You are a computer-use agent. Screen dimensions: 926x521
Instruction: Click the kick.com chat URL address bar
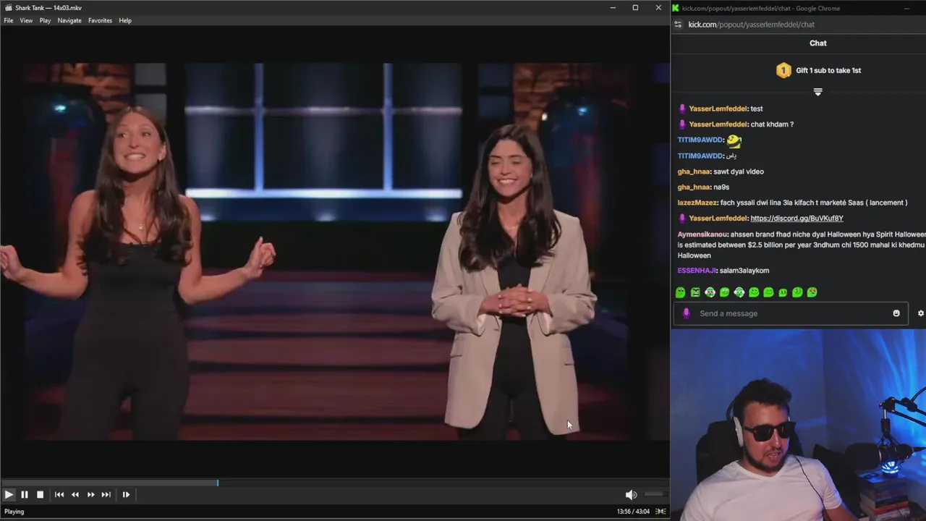pos(751,25)
